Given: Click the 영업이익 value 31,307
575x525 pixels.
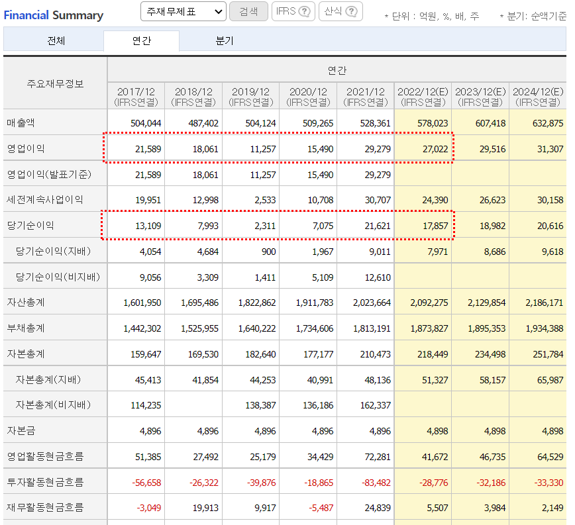Looking at the screenshot, I should [x=550, y=149].
